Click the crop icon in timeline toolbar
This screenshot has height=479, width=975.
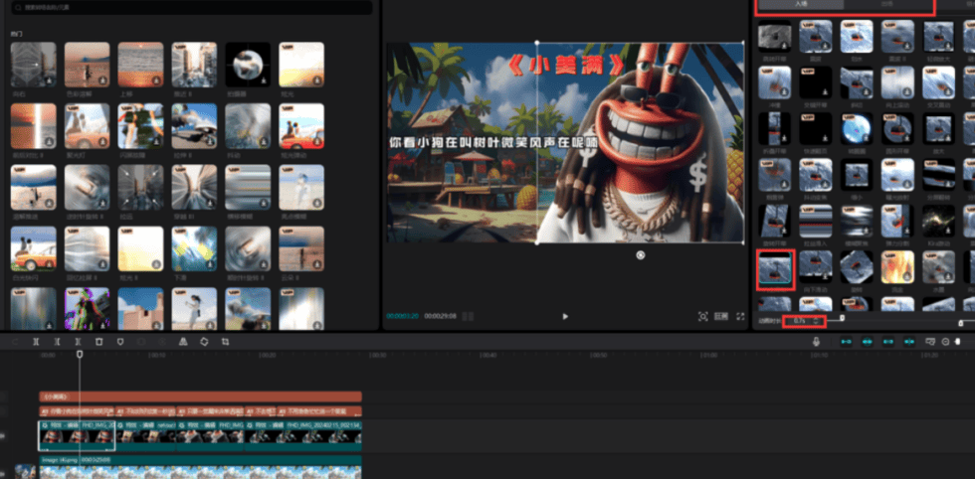click(226, 342)
